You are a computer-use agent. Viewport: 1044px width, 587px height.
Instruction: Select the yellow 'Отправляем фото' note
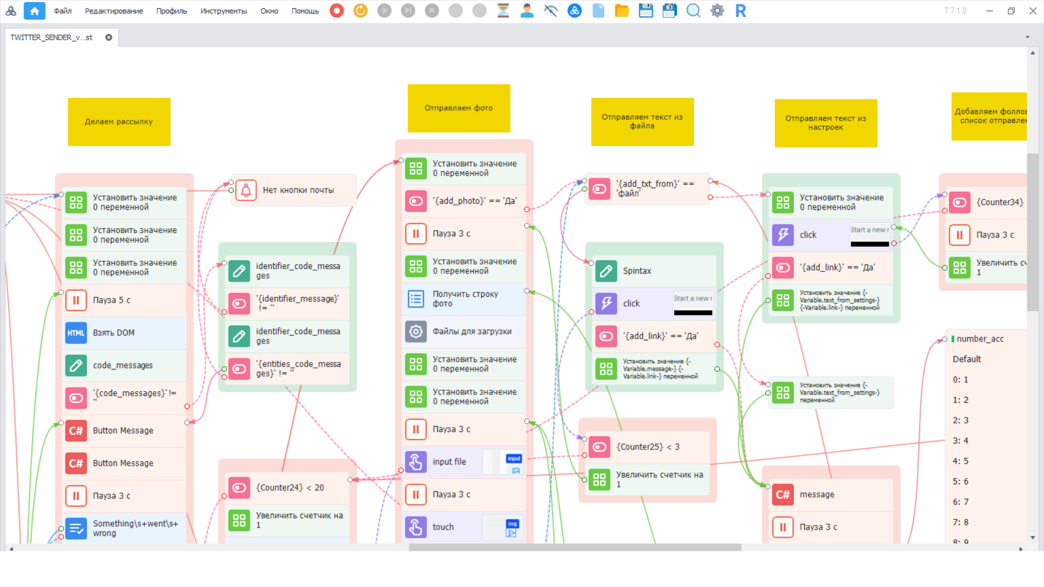tap(458, 108)
